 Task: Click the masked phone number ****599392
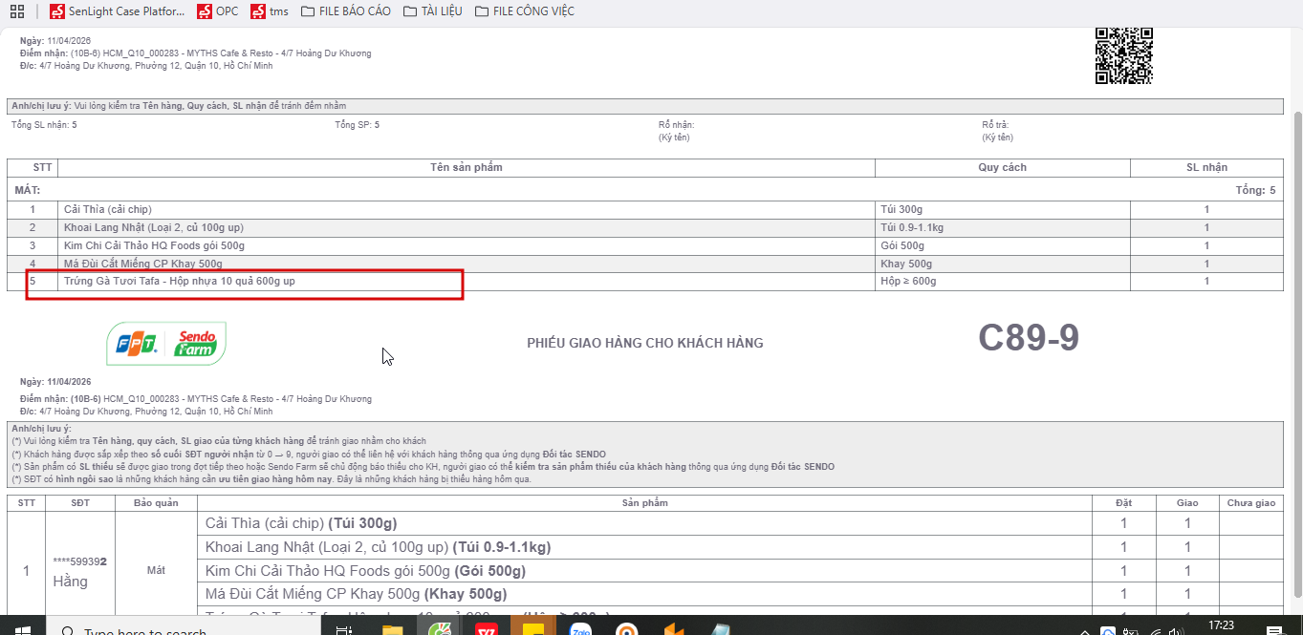tap(80, 562)
